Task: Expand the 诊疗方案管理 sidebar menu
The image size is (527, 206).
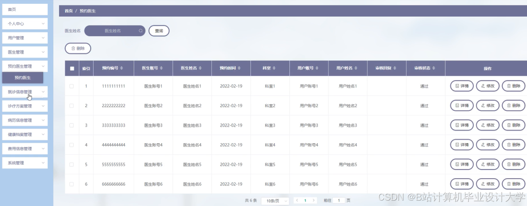Action: 25,106
